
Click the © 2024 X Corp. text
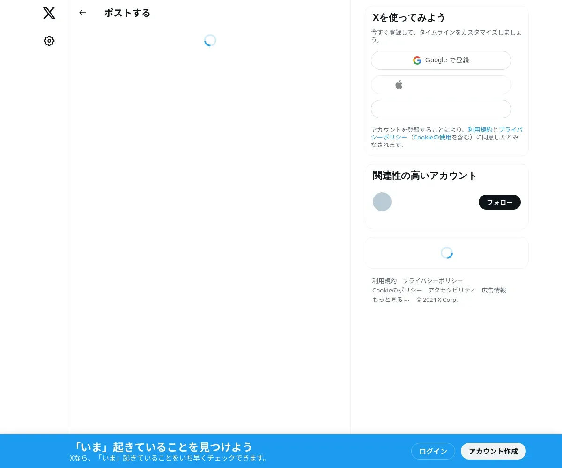pos(437,300)
